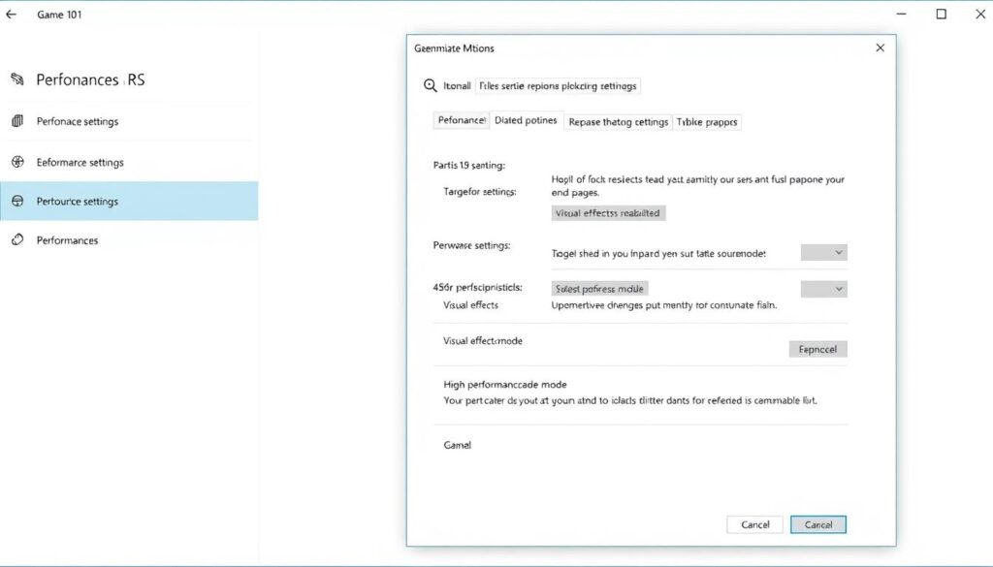Click the stacked-layers icon beside Perfonace settings
Image resolution: width=993 pixels, height=567 pixels.
click(16, 121)
